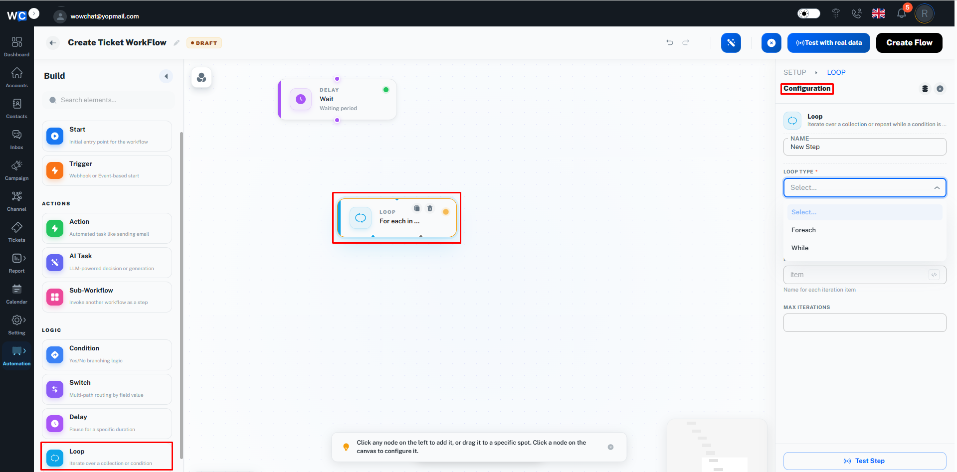Add a Condition element
The image size is (957, 472).
tap(107, 355)
